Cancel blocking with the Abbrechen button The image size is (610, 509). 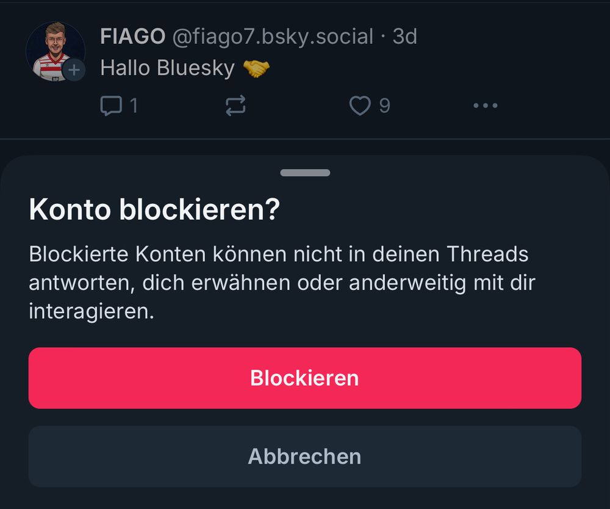pos(304,457)
